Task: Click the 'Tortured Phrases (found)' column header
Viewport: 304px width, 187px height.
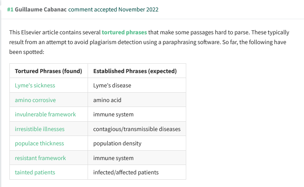Action: (48, 71)
